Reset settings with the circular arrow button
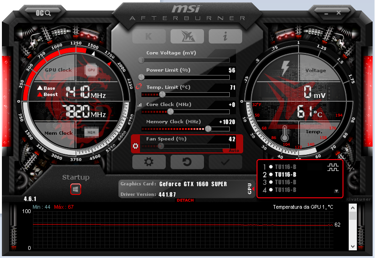This screenshot has width=375, height=258. coord(187,162)
